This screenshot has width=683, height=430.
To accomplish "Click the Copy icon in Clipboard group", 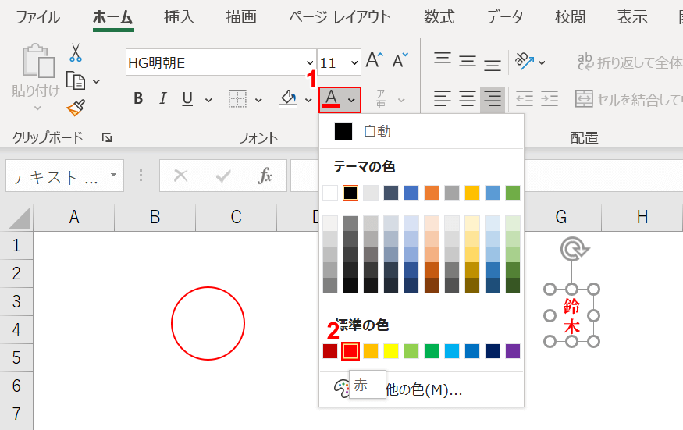I will coord(76,81).
